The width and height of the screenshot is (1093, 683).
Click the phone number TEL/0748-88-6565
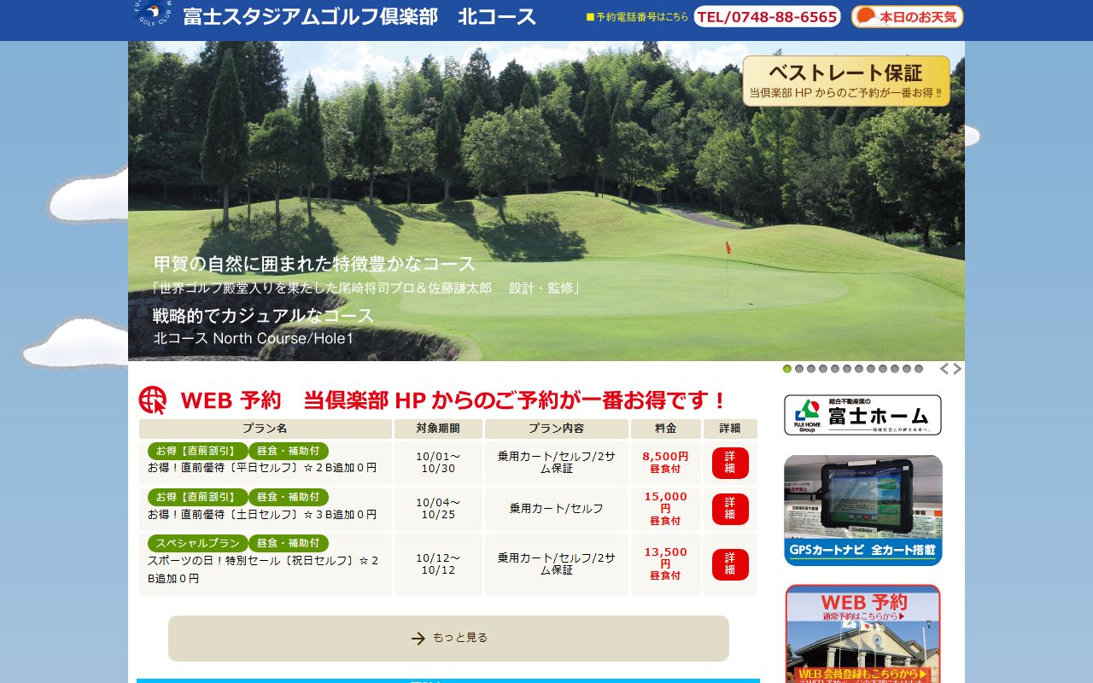(x=767, y=16)
